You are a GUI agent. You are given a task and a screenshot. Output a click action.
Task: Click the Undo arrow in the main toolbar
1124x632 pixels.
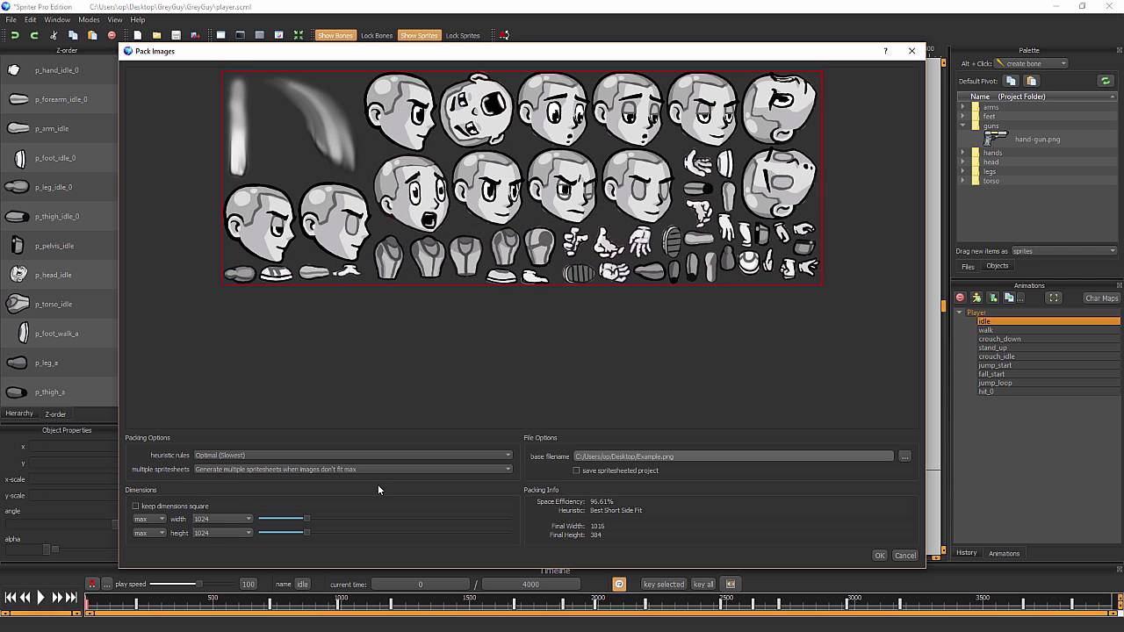click(x=15, y=35)
